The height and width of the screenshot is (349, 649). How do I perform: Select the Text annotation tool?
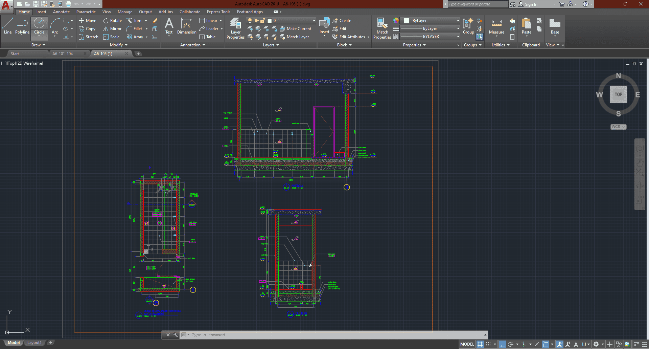tap(169, 26)
